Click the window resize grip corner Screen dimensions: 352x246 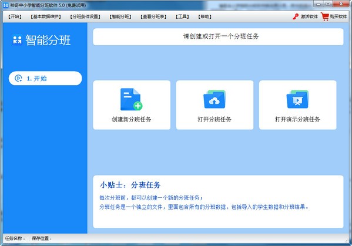coord(347,241)
